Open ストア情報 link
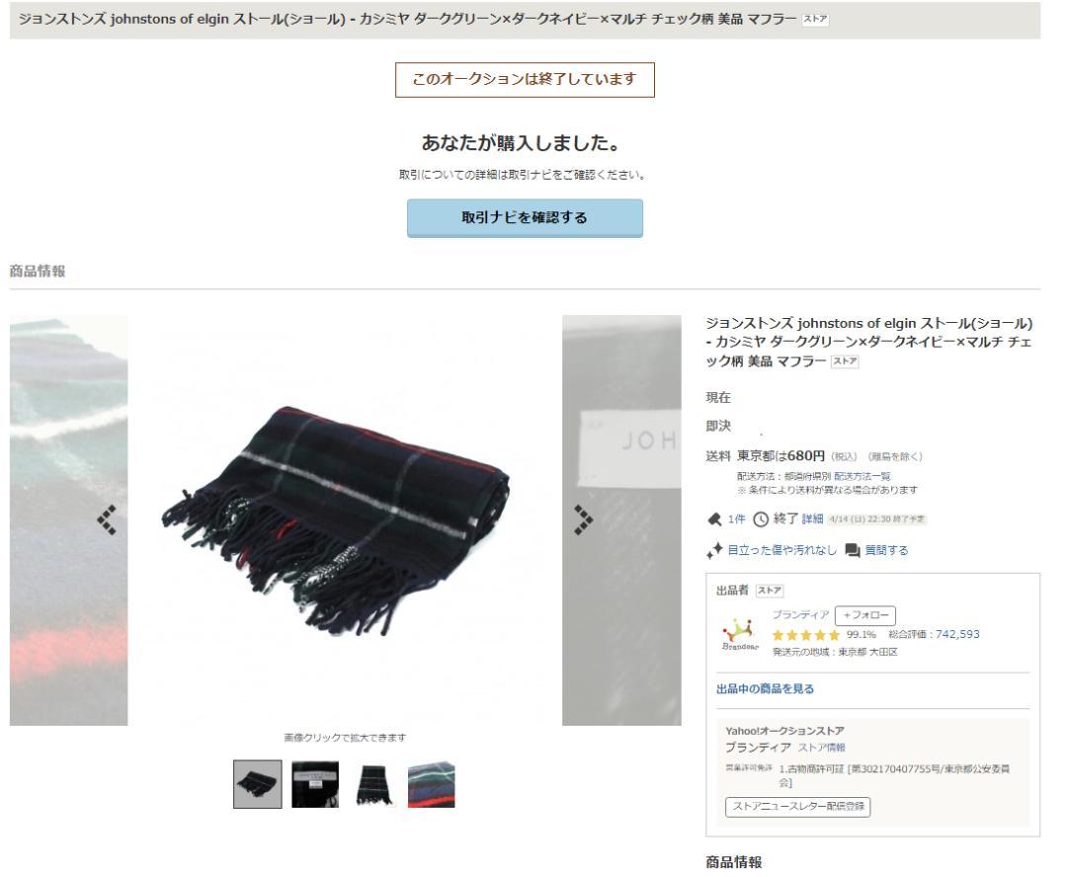 [821, 748]
